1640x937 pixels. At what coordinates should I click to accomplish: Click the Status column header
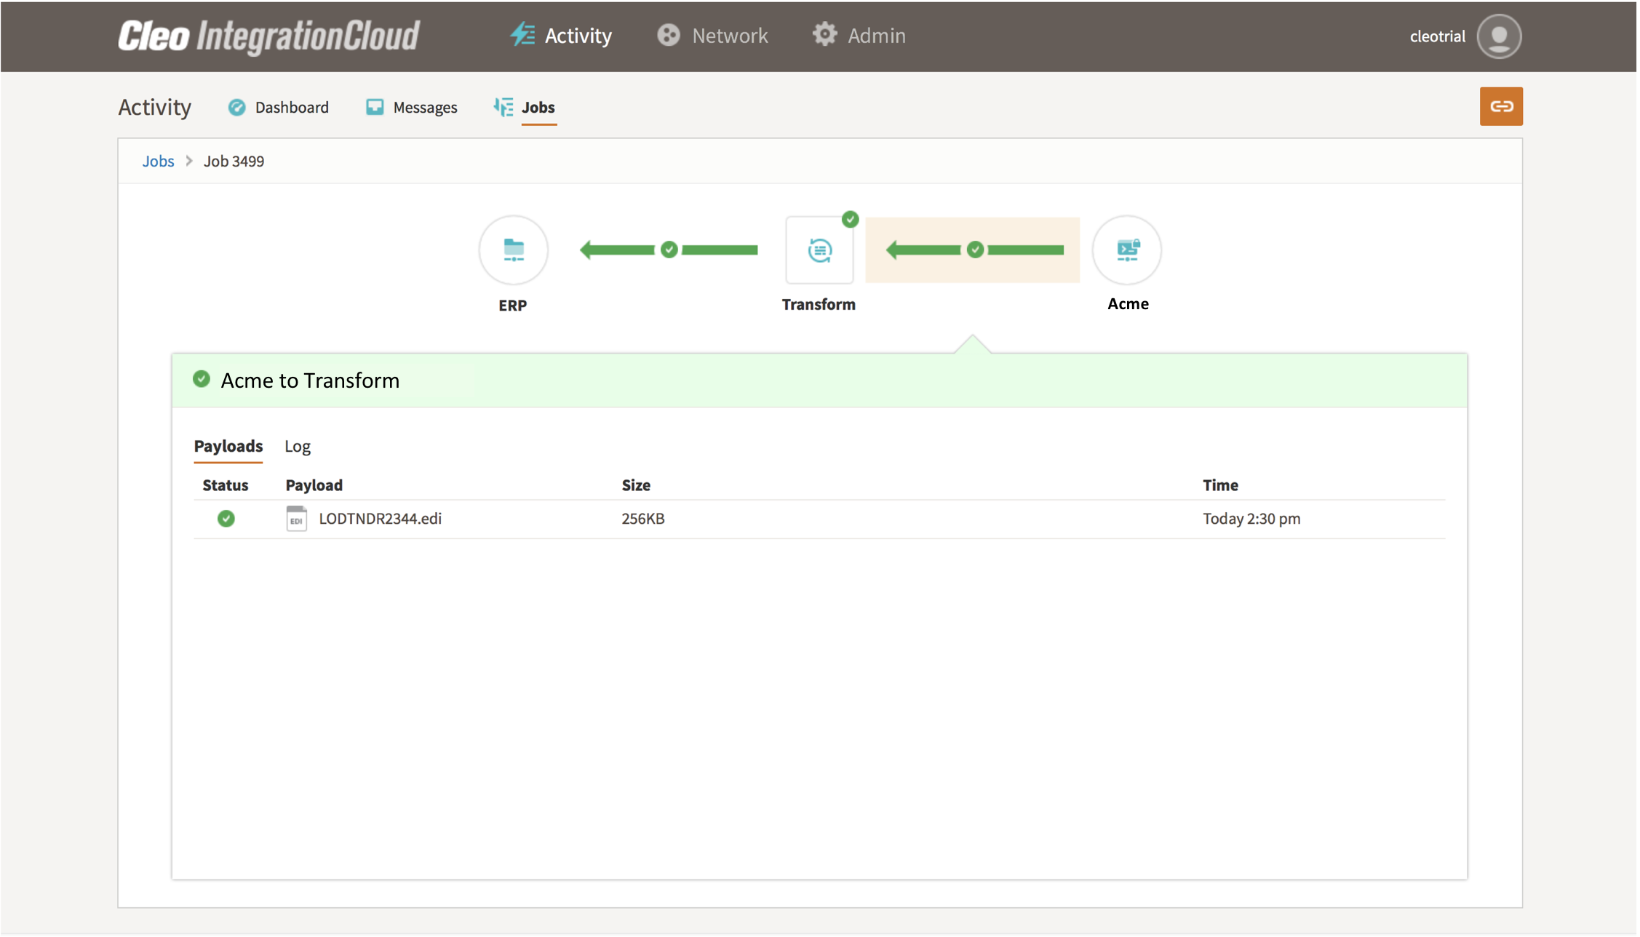[225, 485]
